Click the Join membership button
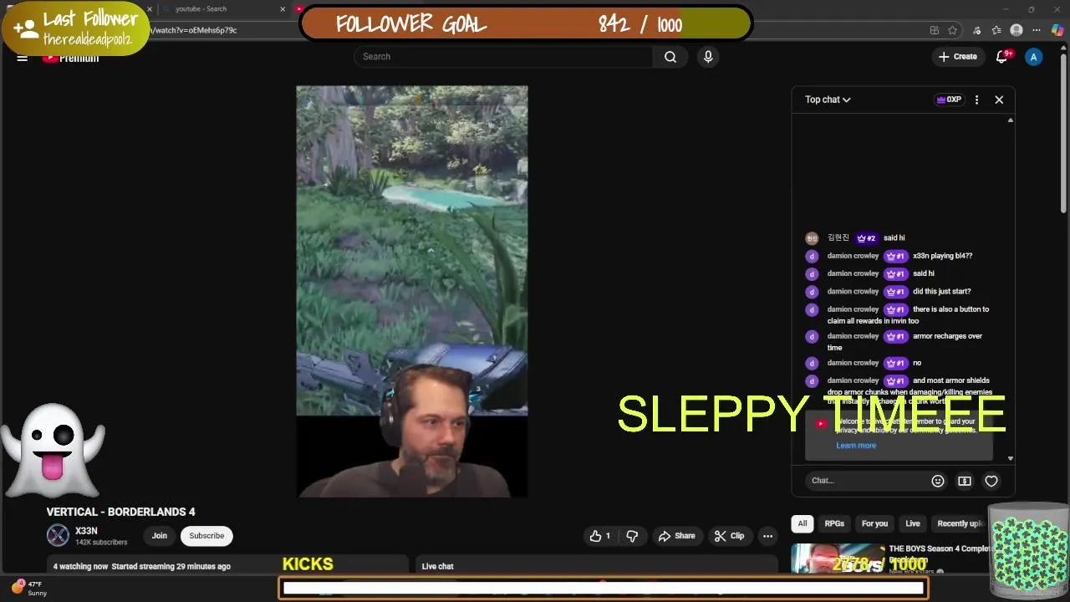1070x602 pixels. tap(159, 536)
